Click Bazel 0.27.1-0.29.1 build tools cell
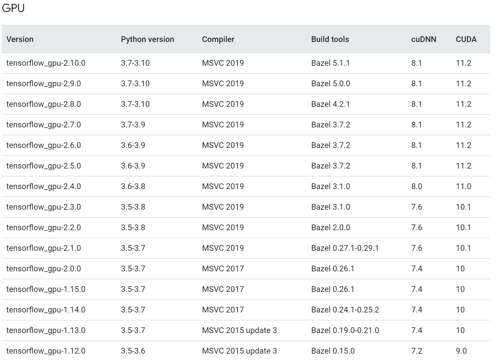Image resolution: width=500 pixels, height=361 pixels. [345, 248]
